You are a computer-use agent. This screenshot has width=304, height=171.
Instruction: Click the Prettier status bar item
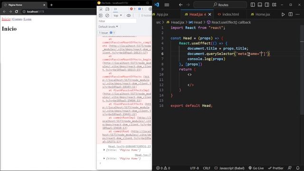[275, 168]
